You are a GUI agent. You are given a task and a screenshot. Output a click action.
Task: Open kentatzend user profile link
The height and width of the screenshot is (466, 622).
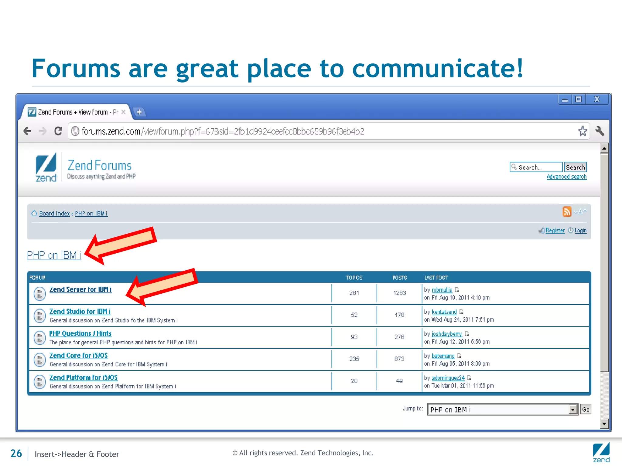(x=444, y=312)
